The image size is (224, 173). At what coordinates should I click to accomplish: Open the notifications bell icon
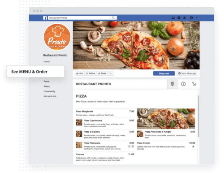click(x=185, y=18)
